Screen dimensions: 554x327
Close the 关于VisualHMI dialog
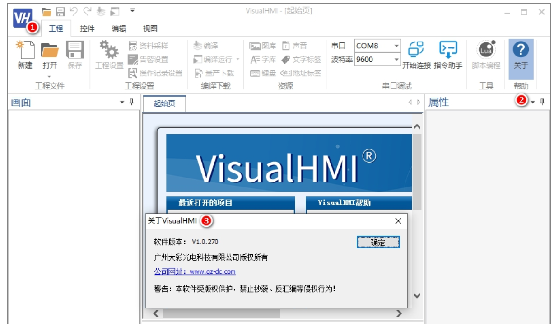(x=398, y=221)
